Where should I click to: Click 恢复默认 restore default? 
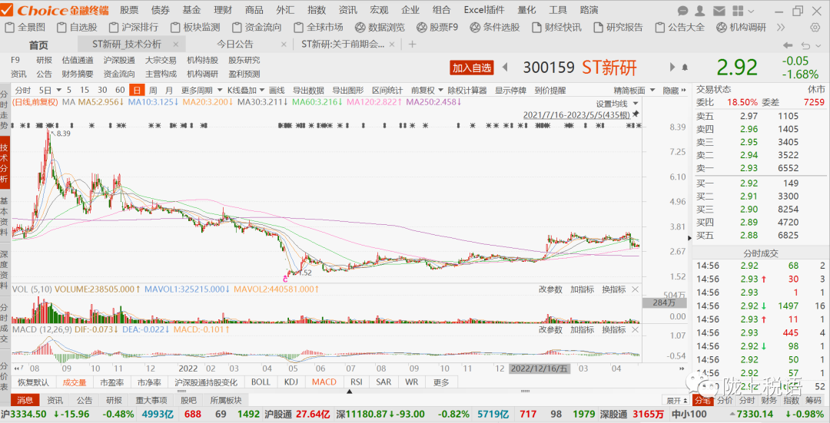tap(33, 382)
